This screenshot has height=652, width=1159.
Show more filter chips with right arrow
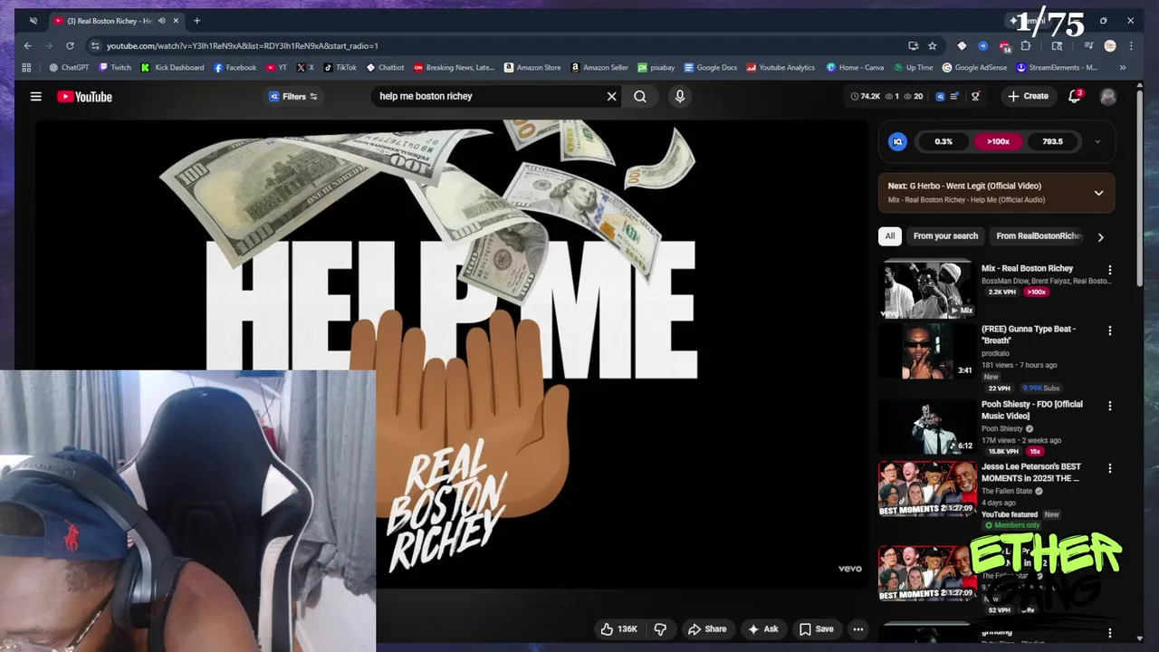pos(1100,237)
